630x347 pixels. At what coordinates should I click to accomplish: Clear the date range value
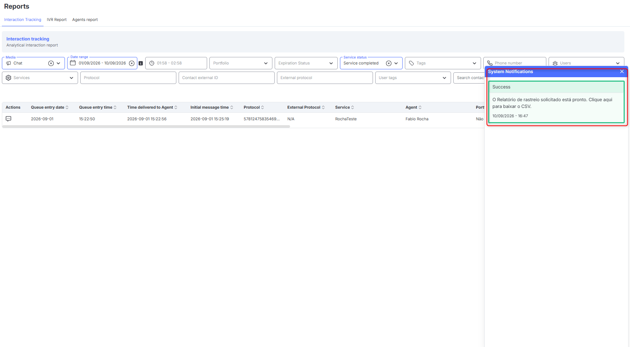[x=132, y=63]
